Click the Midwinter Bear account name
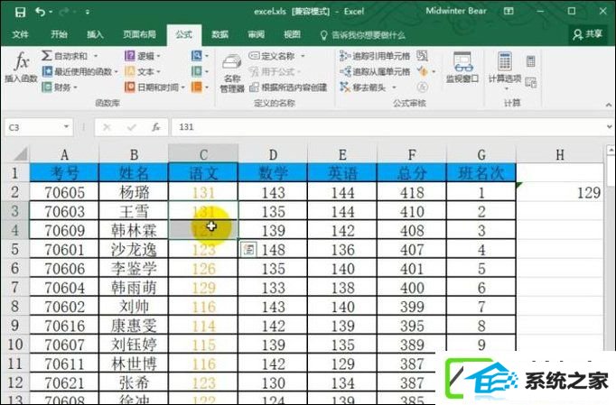 coord(456,11)
